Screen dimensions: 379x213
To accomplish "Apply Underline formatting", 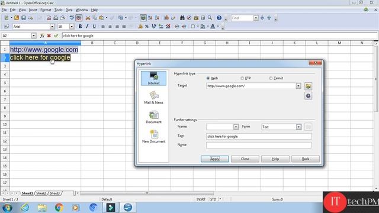I will 94,27.
